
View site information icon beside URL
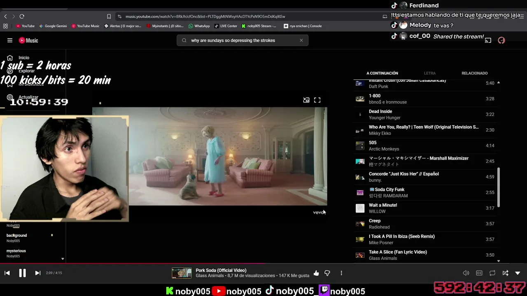(x=119, y=16)
